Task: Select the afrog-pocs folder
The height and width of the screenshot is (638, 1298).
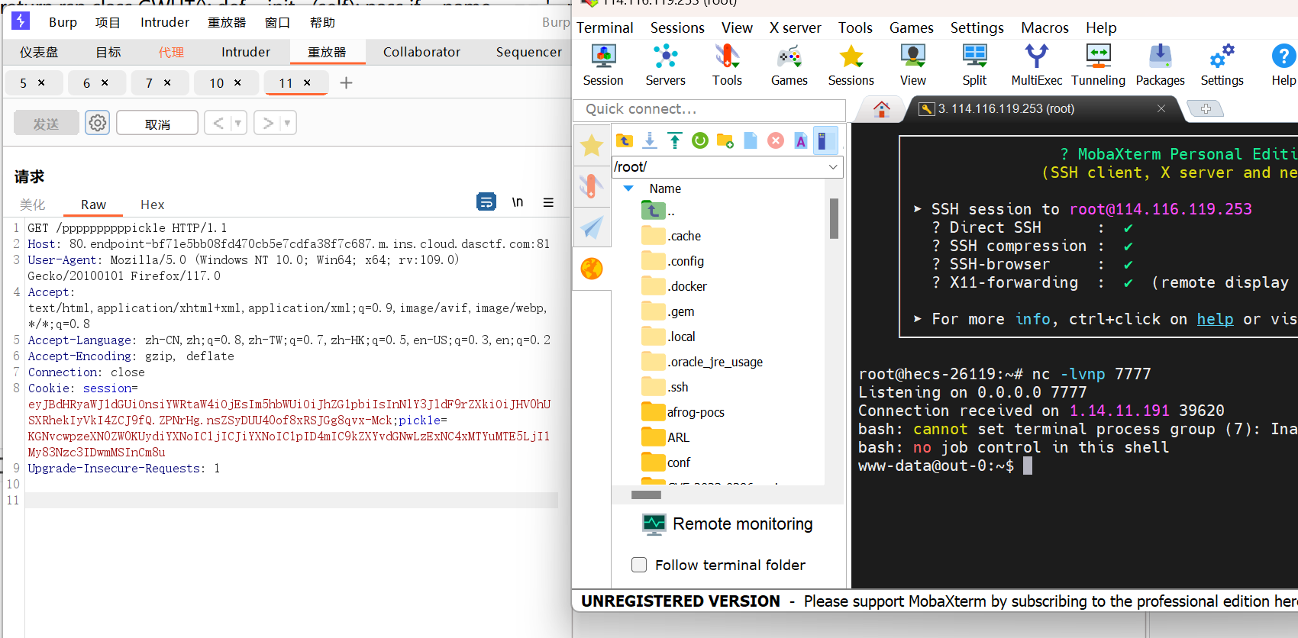Action: point(696,412)
